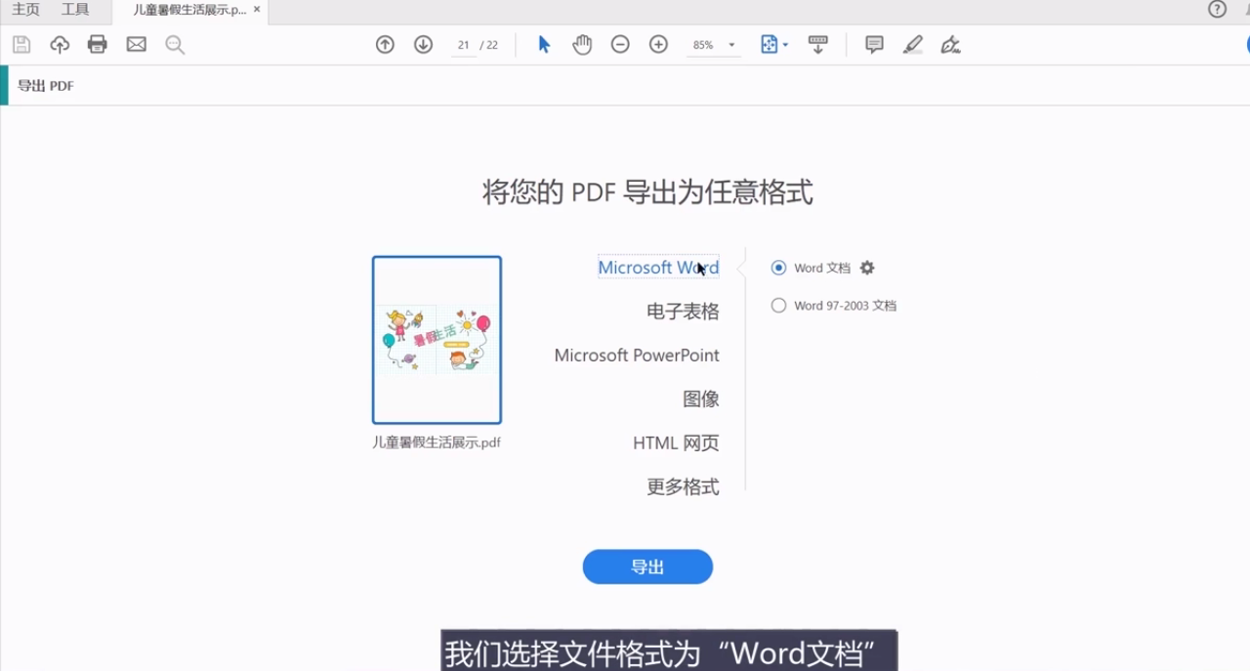The height and width of the screenshot is (671, 1250).
Task: Go to next page arrow
Action: [x=423, y=45]
